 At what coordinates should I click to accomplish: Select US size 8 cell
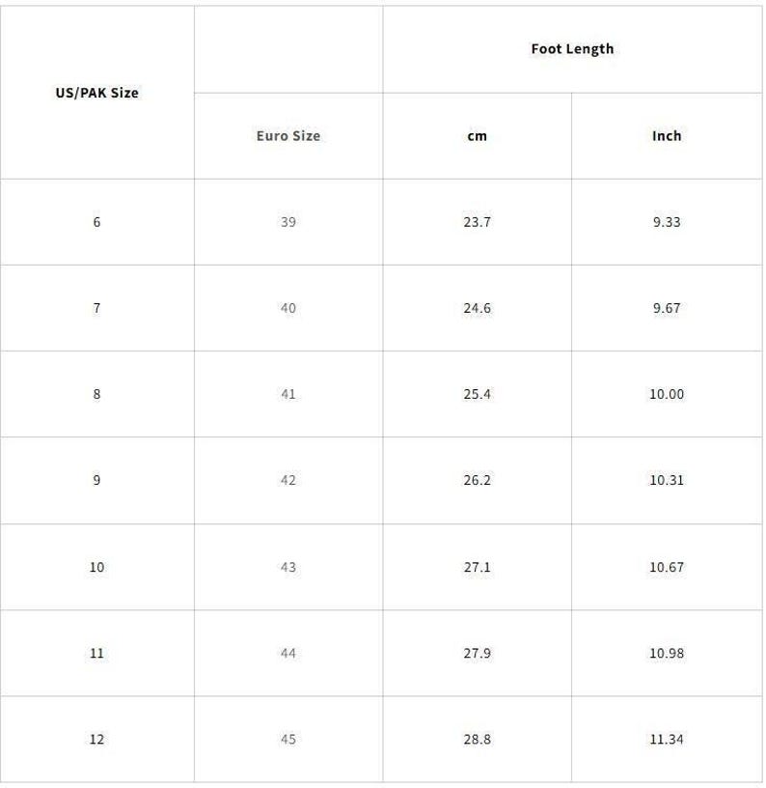tap(96, 394)
